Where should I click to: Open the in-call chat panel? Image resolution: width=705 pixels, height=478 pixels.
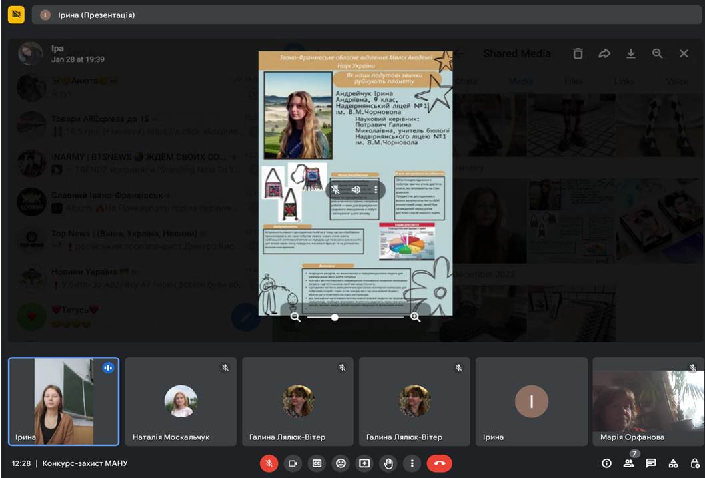click(x=651, y=463)
